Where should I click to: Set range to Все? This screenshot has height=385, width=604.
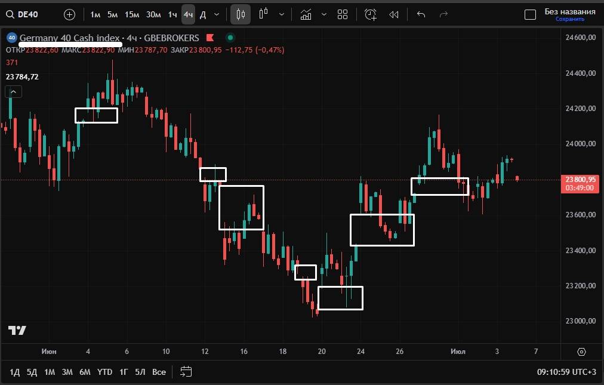(159, 372)
